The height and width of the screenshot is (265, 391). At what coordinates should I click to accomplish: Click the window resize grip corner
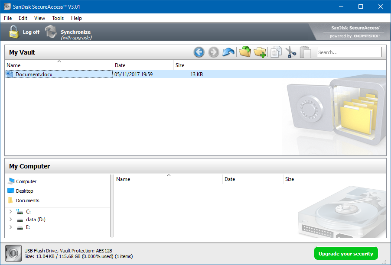click(x=384, y=262)
